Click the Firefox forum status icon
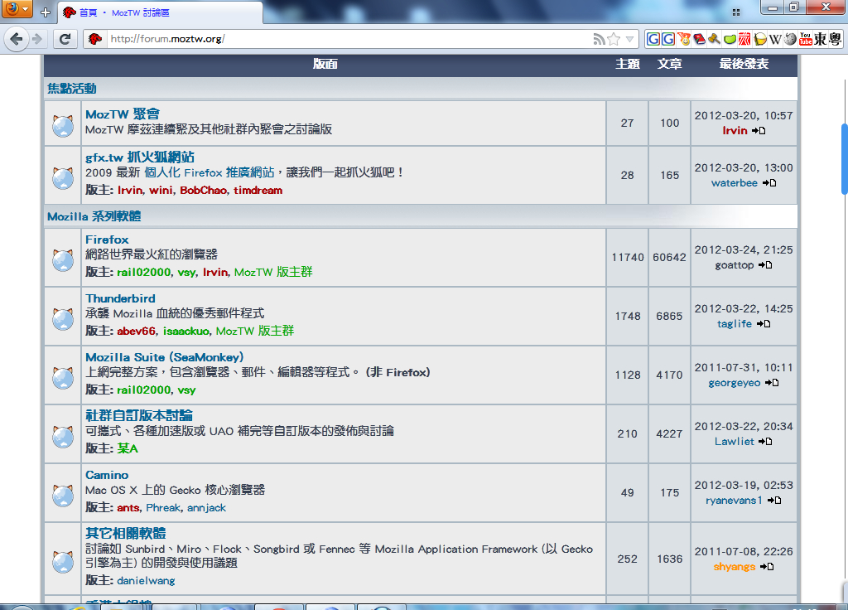 tap(63, 259)
